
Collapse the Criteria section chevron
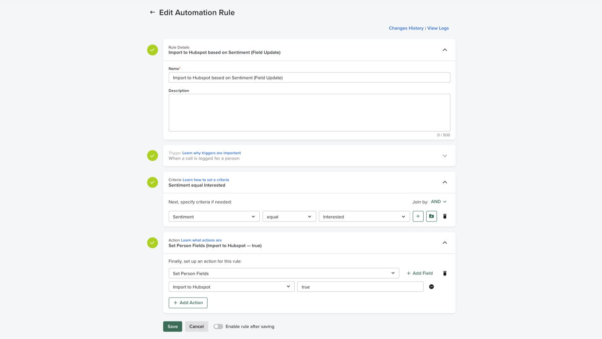(444, 182)
